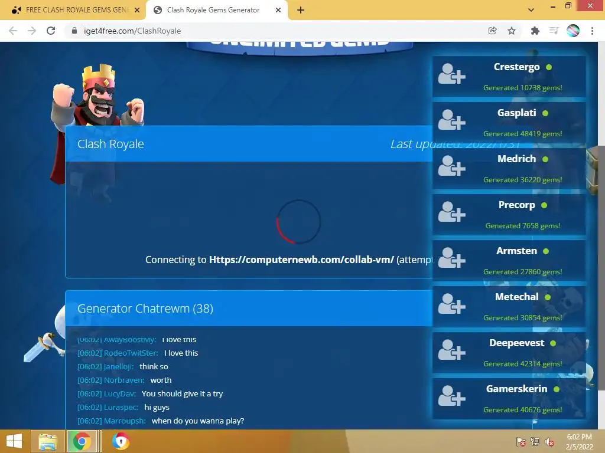Click Luraspec's "hi guys" chat line
605x453 pixels.
tap(123, 407)
